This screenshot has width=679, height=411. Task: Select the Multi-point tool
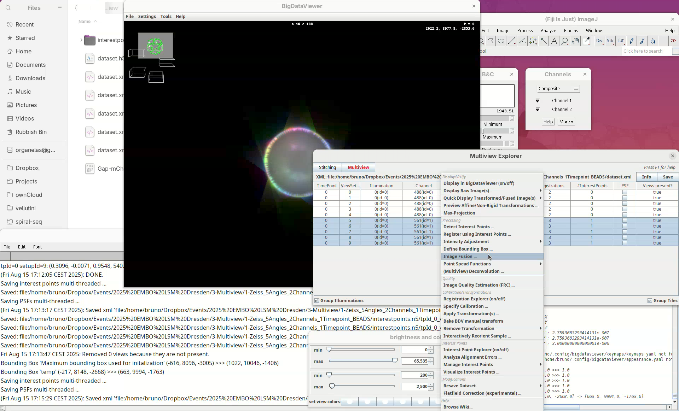coord(533,41)
